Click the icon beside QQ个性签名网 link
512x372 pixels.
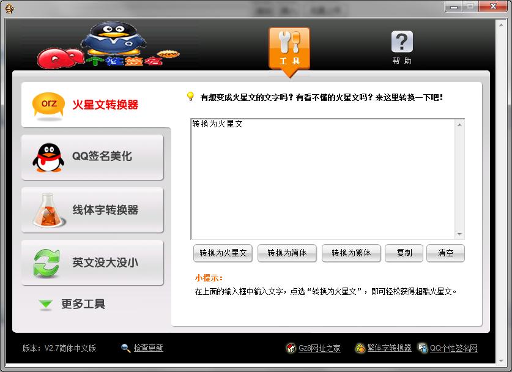coord(423,348)
